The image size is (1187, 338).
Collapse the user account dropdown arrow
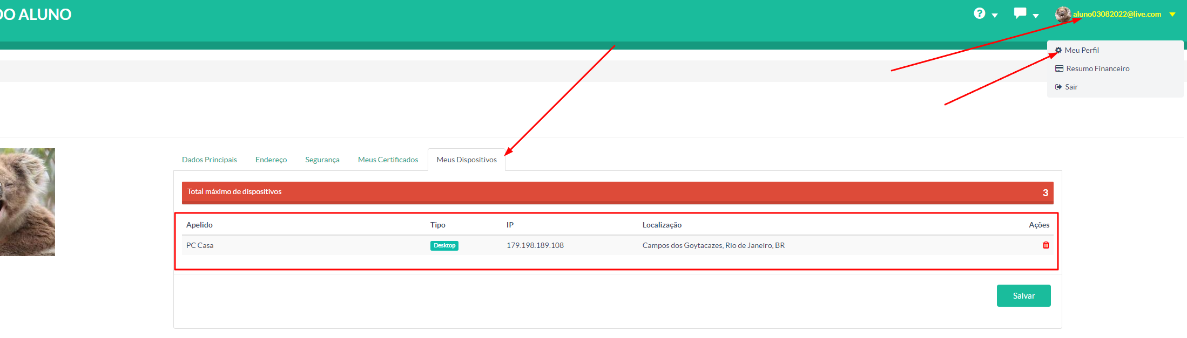1172,15
